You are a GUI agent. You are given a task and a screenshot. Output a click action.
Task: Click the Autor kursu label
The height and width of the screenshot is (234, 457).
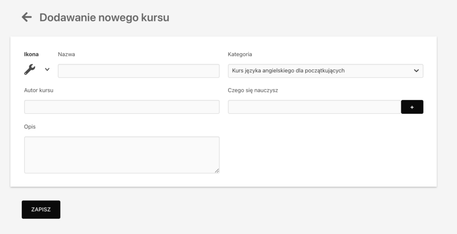point(39,90)
